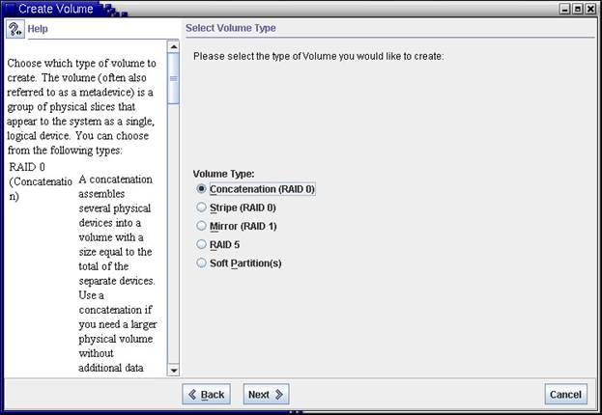Click the Help panel header label
This screenshot has height=415, width=602.
coord(38,29)
